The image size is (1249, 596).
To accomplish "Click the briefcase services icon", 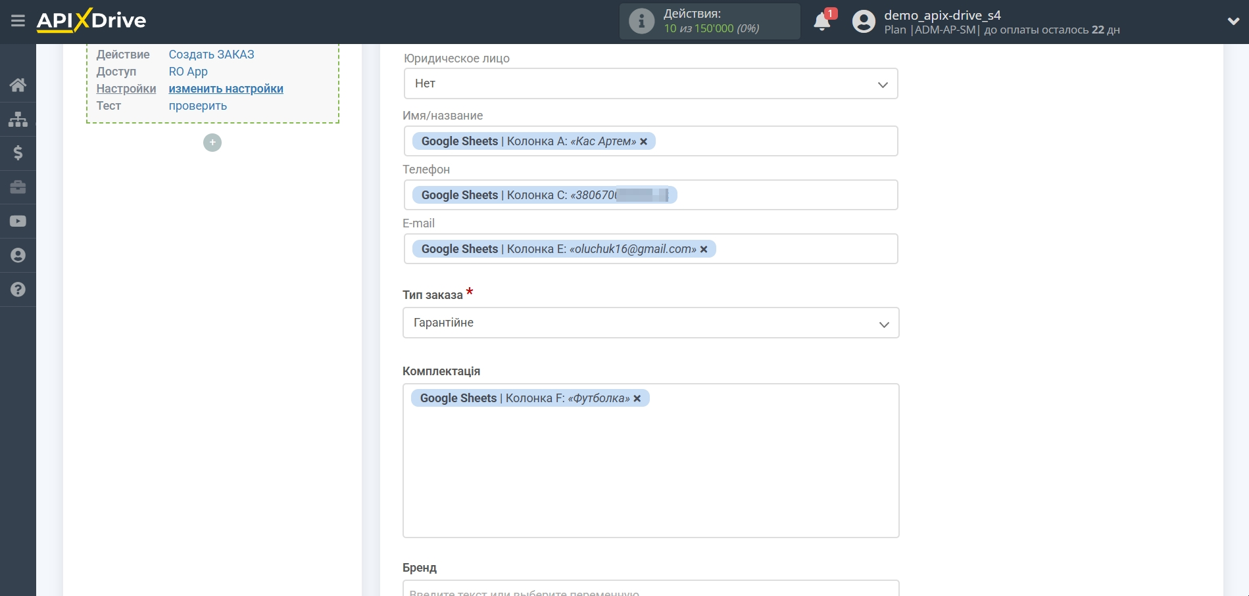I will click(x=18, y=187).
